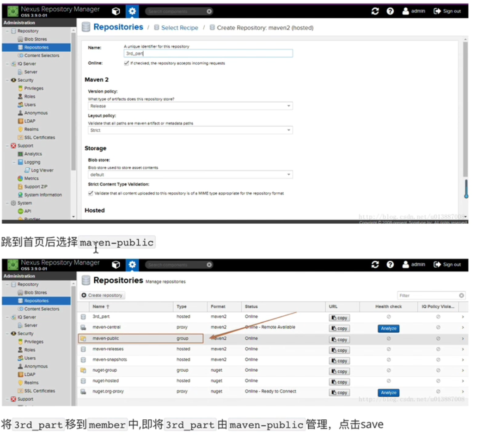
Task: Click Analyze for the nuget.org-proxy repository
Action: pyautogui.click(x=388, y=392)
